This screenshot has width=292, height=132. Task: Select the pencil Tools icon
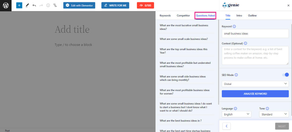[x=27, y=5]
